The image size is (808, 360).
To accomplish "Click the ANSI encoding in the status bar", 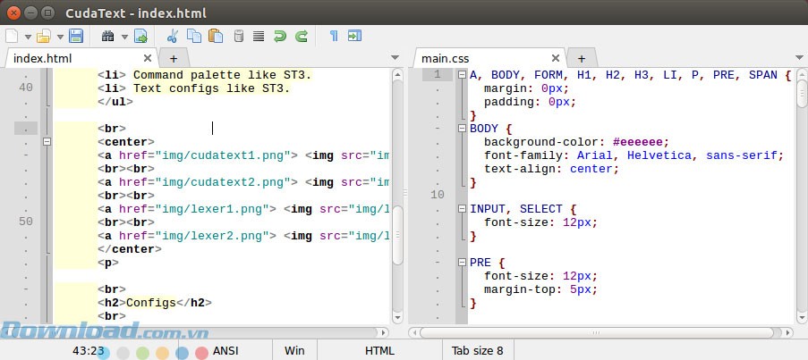I will 225,351.
